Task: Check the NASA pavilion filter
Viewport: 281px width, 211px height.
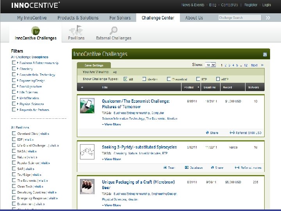Action: point(14,151)
